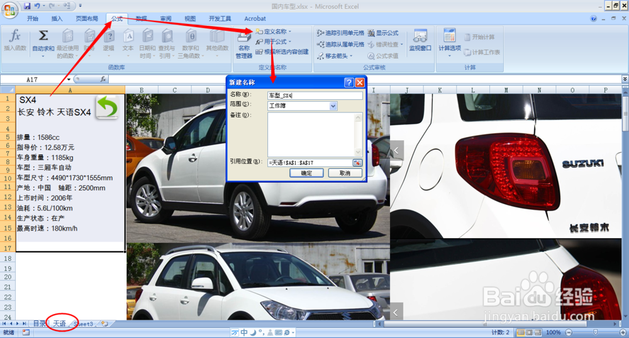629x338 pixels.
Task: Switch to the 公式 (Formulas) ribbon tab
Action: click(117, 18)
